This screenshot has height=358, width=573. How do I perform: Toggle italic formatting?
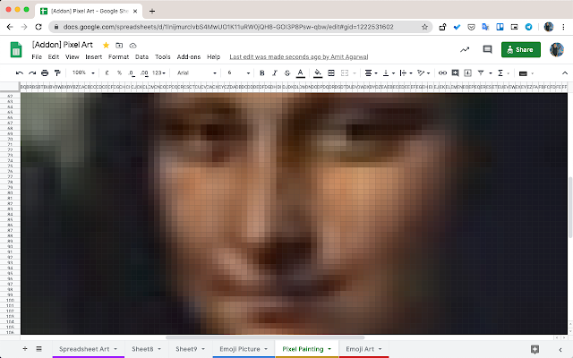click(275, 73)
